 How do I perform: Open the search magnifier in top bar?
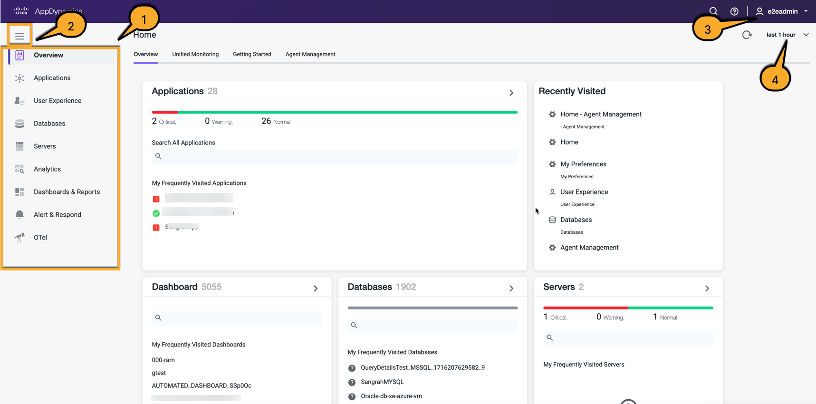(x=713, y=11)
